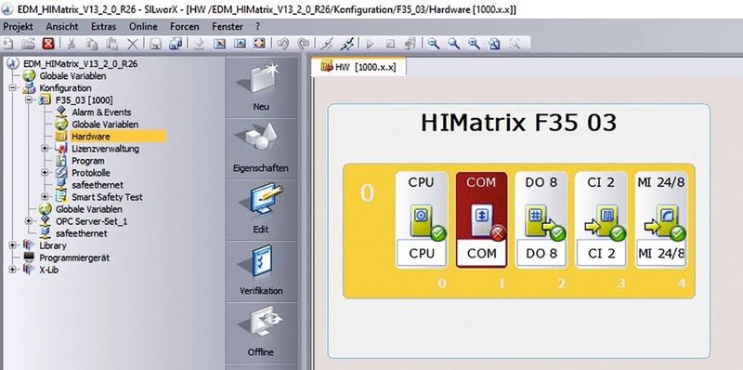Click the copy toolbar icon
743x370 pixels.
[x=91, y=44]
